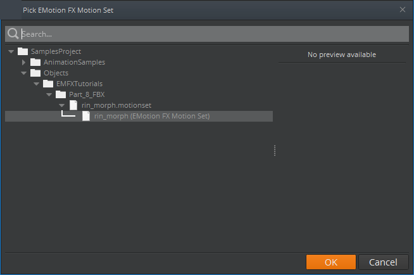Click the Objects folder icon

click(x=35, y=73)
